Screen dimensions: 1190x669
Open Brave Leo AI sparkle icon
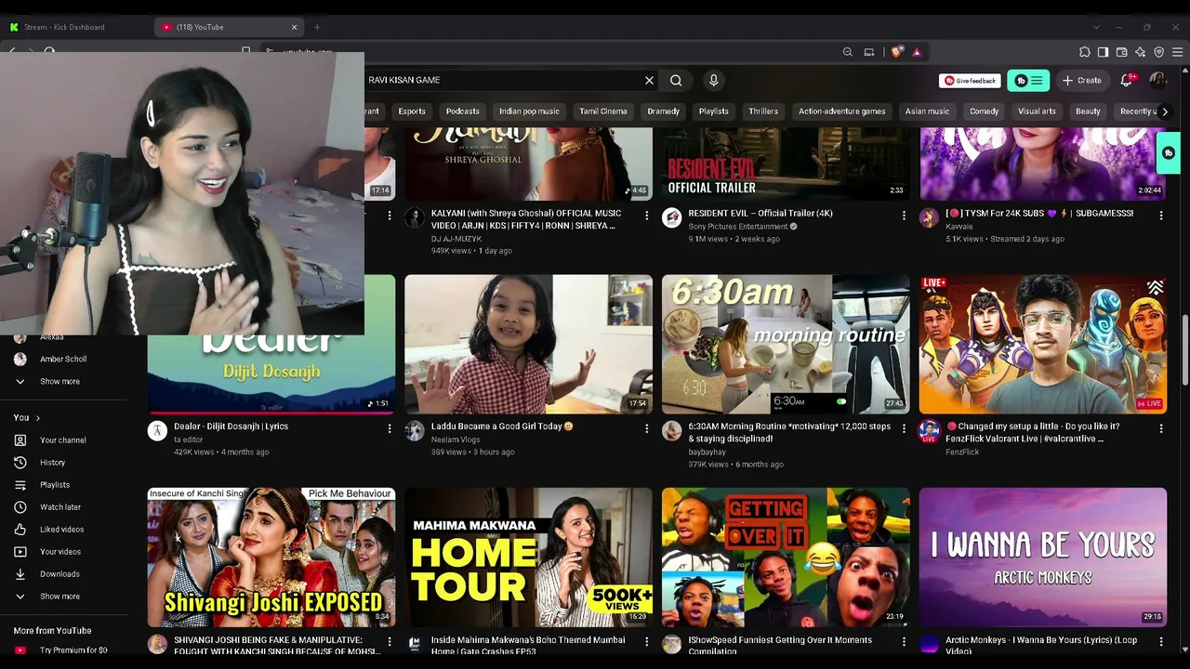tap(1141, 52)
